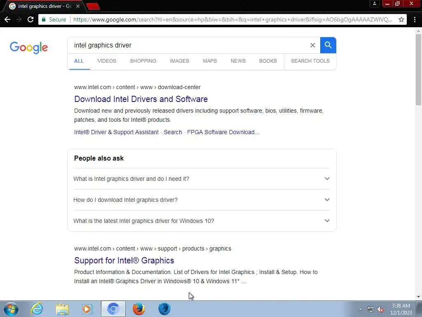This screenshot has height=317, width=422.
Task: Click breadcrumb ending in 'support › products › graphics'
Action: tap(152, 248)
